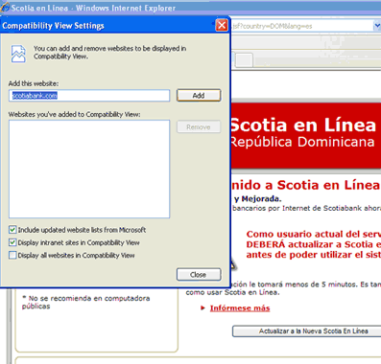
Task: Enable Display all websites in Compatibility View
Action: click(x=12, y=256)
